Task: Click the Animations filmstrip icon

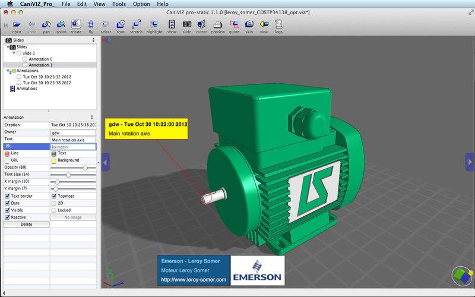Action: 12,89
